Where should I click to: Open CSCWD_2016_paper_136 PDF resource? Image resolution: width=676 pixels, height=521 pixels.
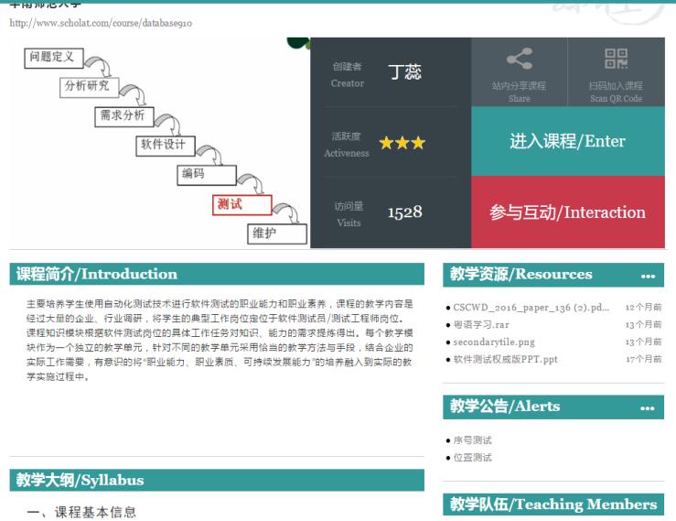pos(531,308)
